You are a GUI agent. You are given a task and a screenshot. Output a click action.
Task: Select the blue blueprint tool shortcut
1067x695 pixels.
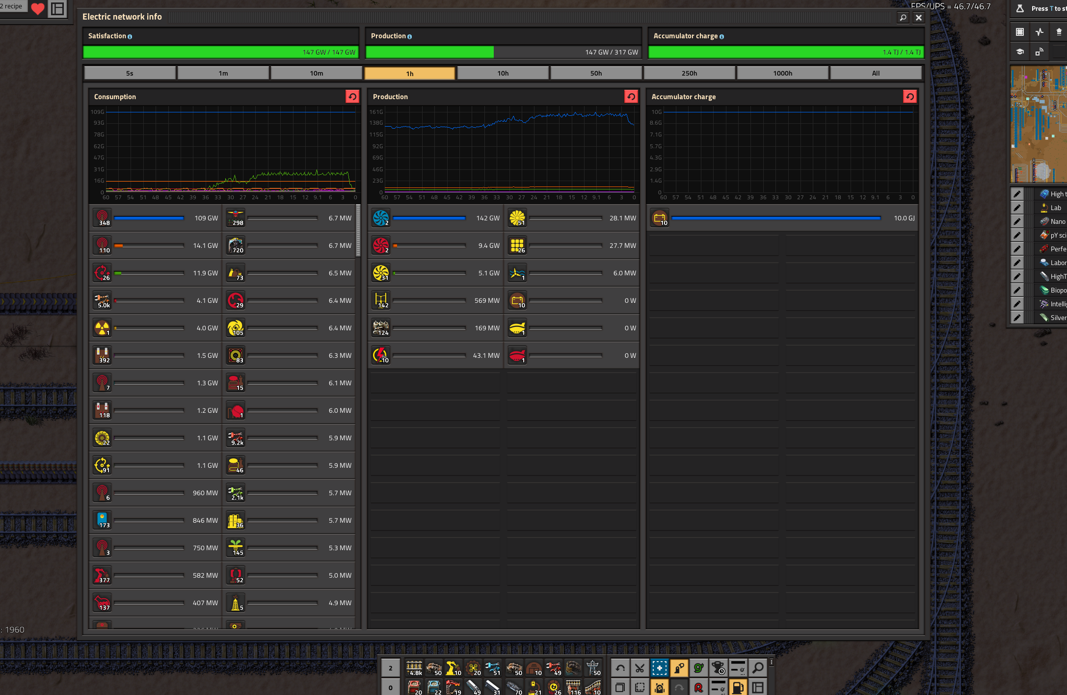pyautogui.click(x=659, y=668)
